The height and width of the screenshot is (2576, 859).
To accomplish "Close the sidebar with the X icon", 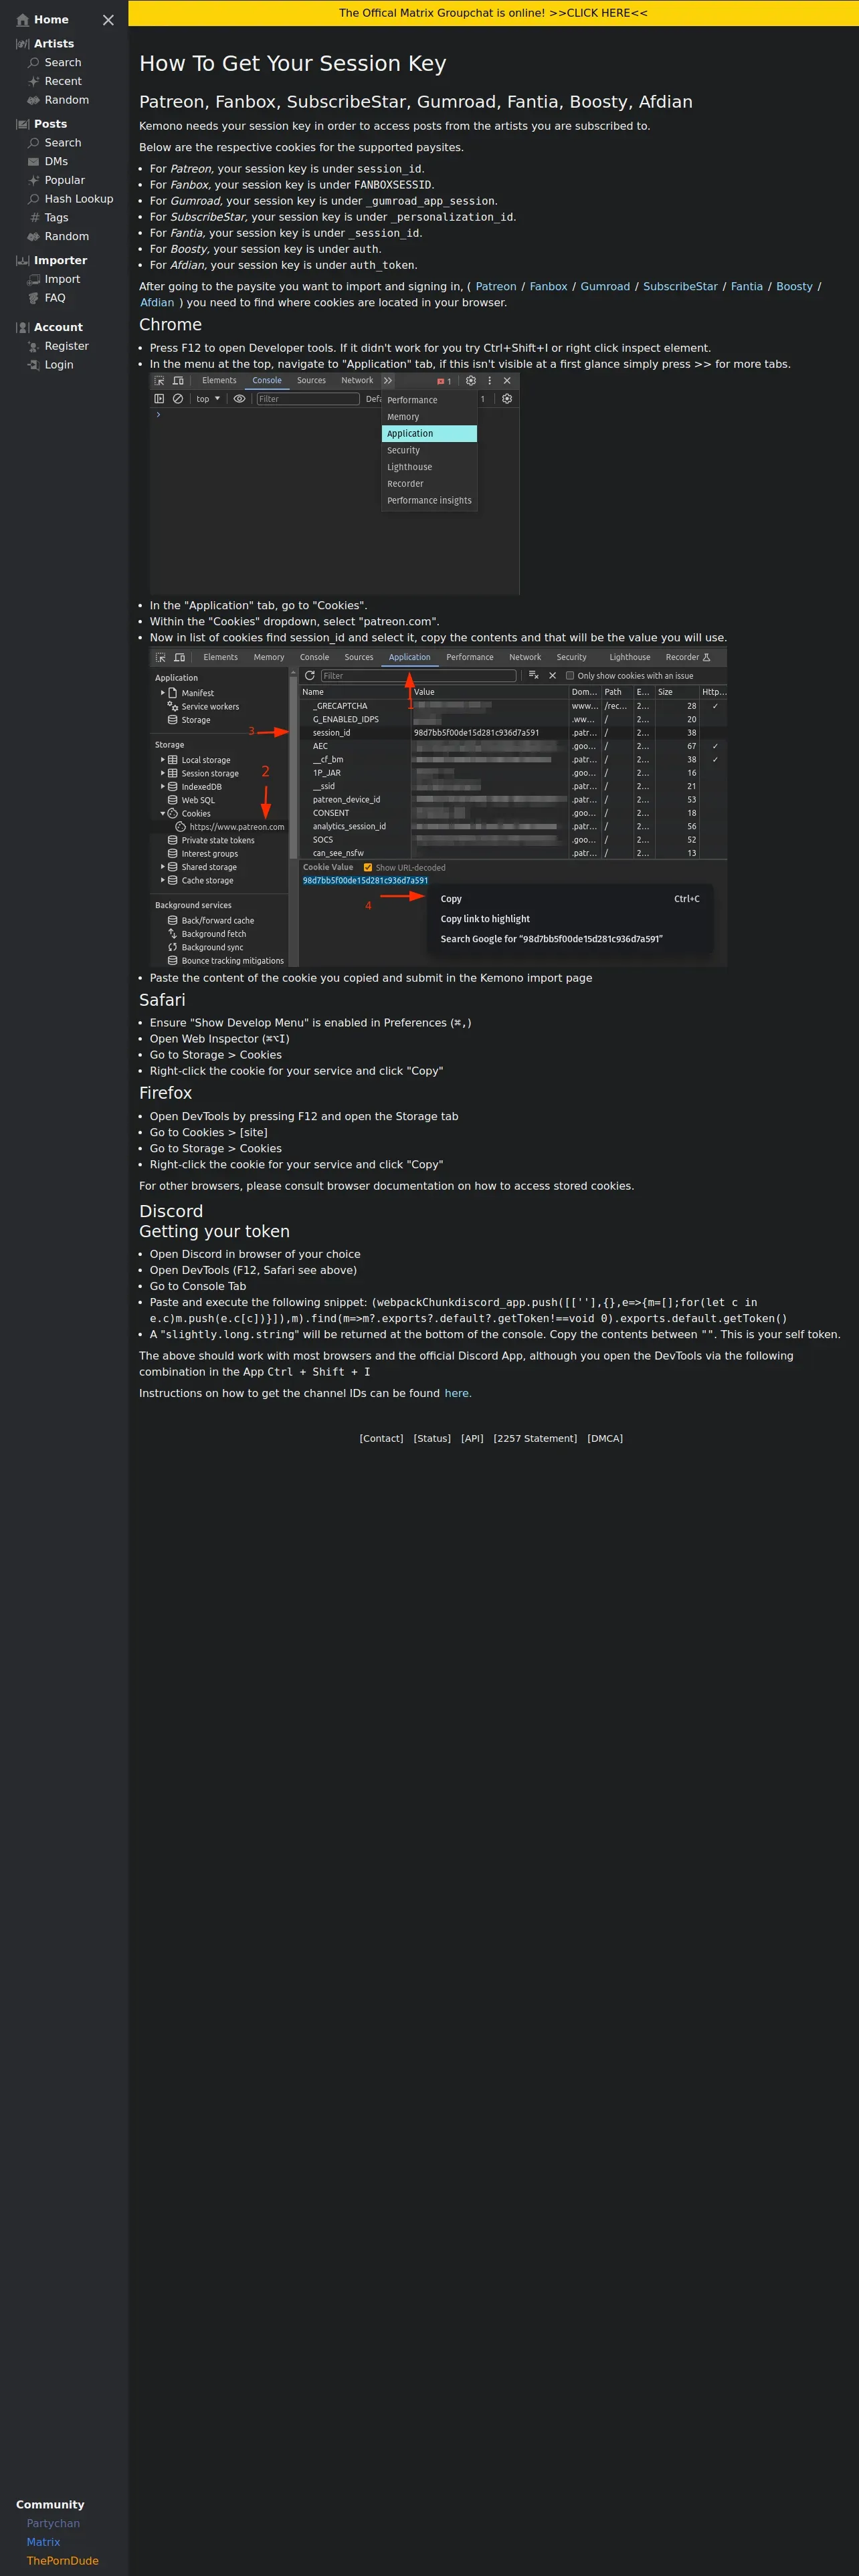I will pyautogui.click(x=108, y=20).
